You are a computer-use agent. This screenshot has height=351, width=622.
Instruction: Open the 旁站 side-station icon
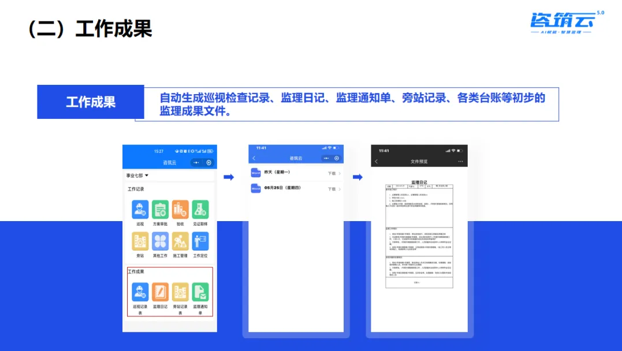(x=140, y=242)
